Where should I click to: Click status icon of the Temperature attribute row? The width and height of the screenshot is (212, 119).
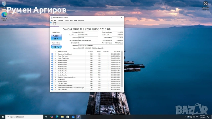[x=52, y=79]
